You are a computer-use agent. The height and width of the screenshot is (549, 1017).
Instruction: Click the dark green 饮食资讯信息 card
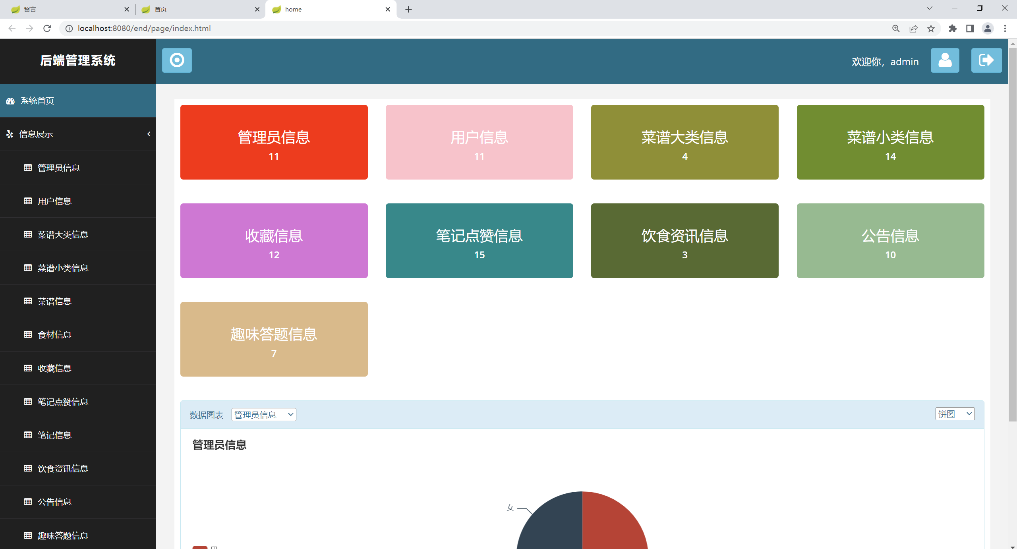pos(685,241)
